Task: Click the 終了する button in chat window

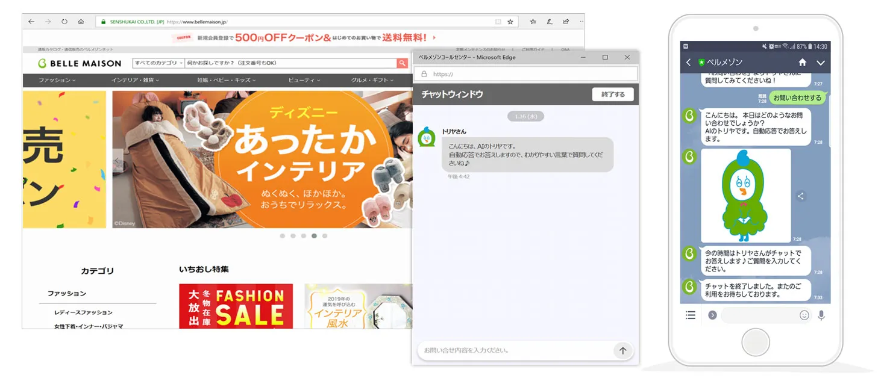Action: [x=613, y=94]
